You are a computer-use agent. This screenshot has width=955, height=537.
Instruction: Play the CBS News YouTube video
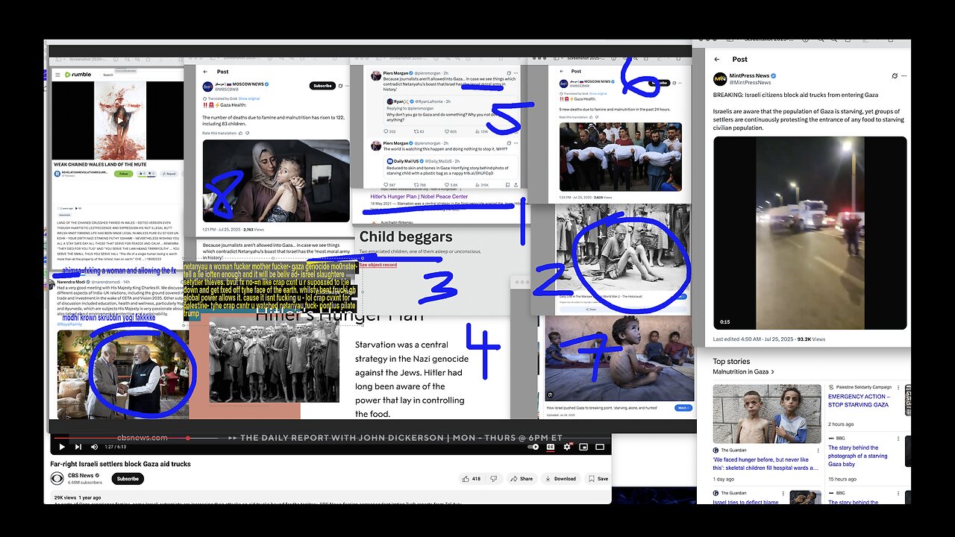[60, 447]
